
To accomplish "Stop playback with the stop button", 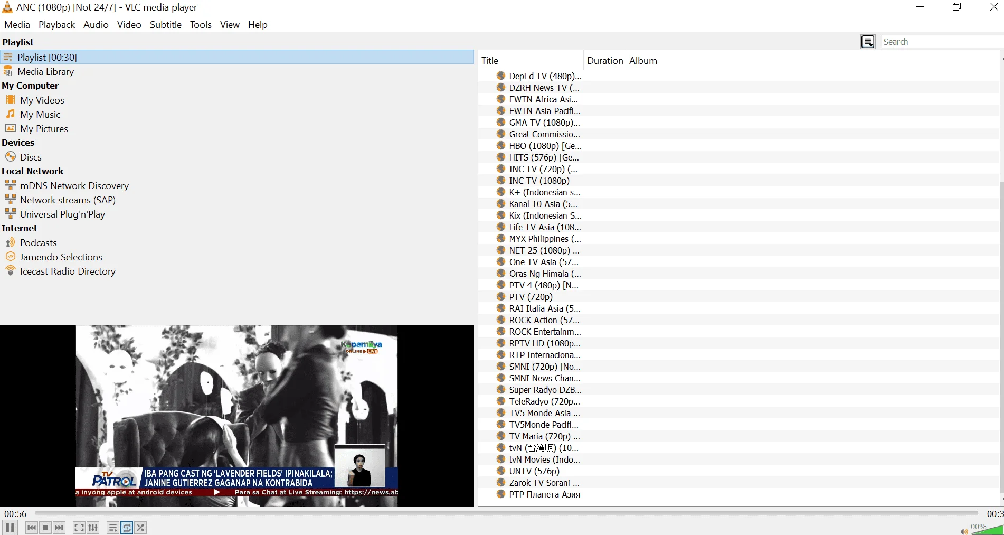I will [x=45, y=528].
